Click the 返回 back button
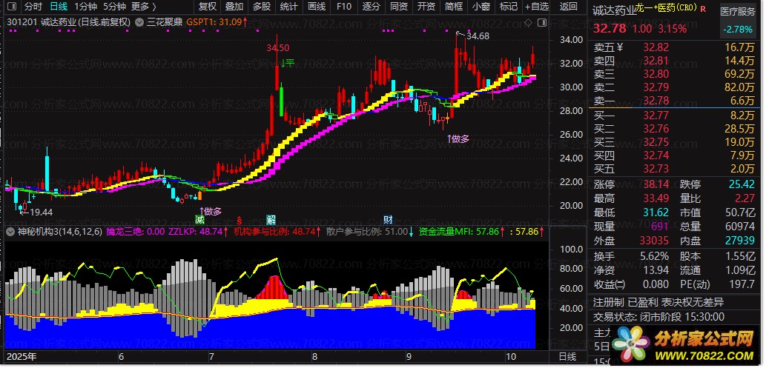 (569, 7)
